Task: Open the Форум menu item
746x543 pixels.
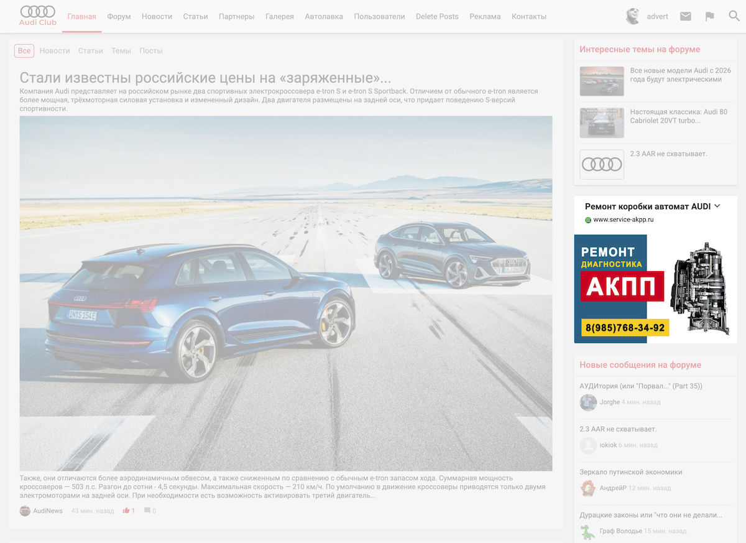Action: [119, 17]
